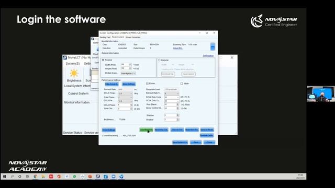335x188 pixels.
Task: Click Save to File button
Action: pyautogui.click(x=177, y=130)
